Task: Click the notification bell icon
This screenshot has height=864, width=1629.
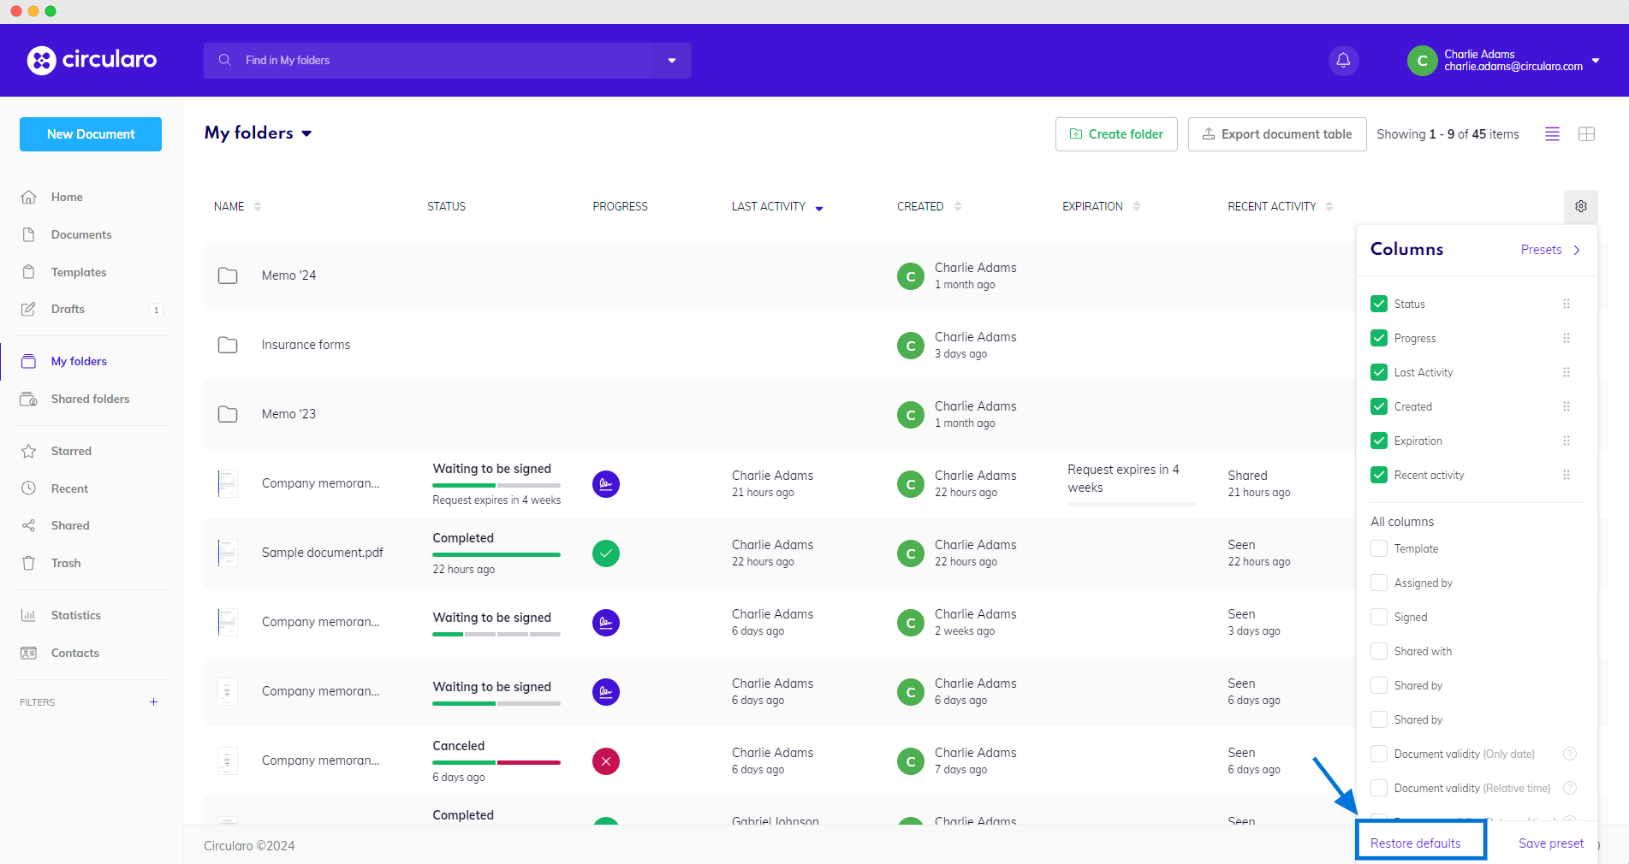Action: [x=1343, y=60]
